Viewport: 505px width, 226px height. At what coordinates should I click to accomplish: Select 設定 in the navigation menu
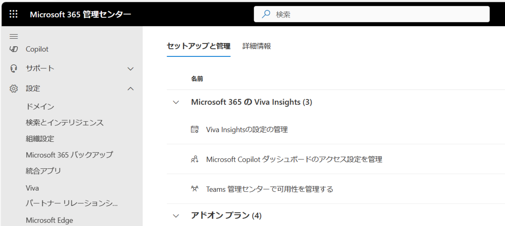(33, 89)
